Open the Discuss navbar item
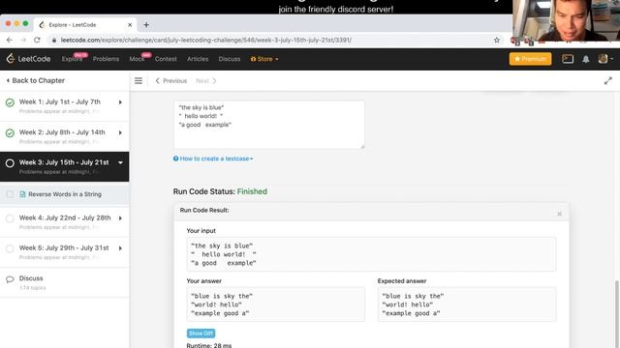 (230, 59)
